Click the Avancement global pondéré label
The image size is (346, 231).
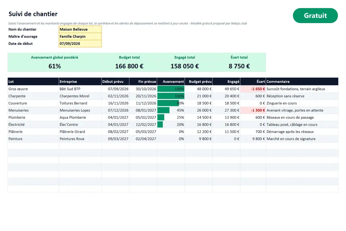point(54,57)
